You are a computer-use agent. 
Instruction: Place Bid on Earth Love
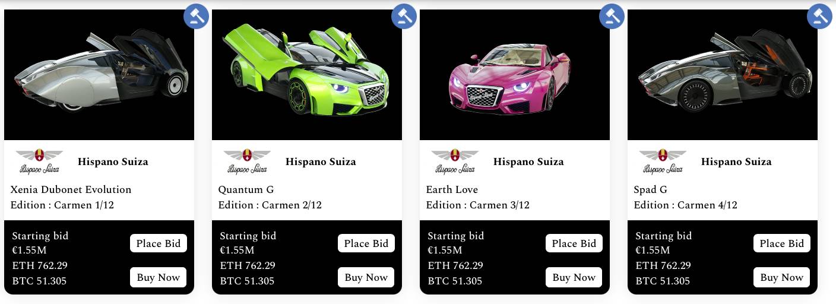pyautogui.click(x=574, y=243)
